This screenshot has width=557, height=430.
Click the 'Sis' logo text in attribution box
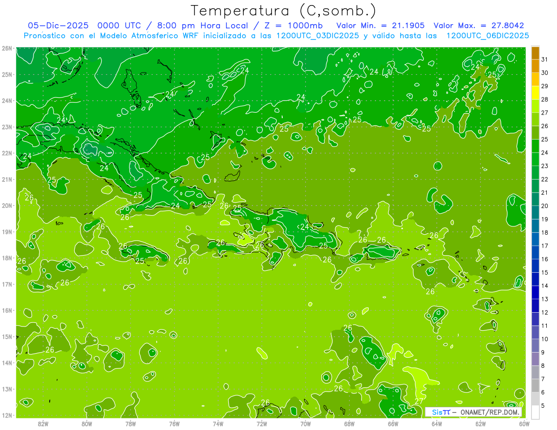click(438, 412)
